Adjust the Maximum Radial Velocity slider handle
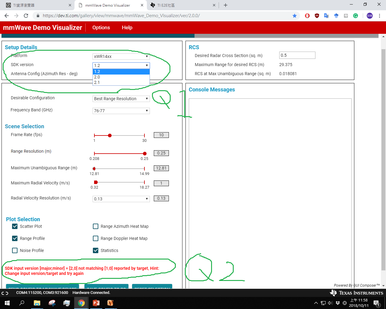The image size is (386, 309). [x=96, y=182]
